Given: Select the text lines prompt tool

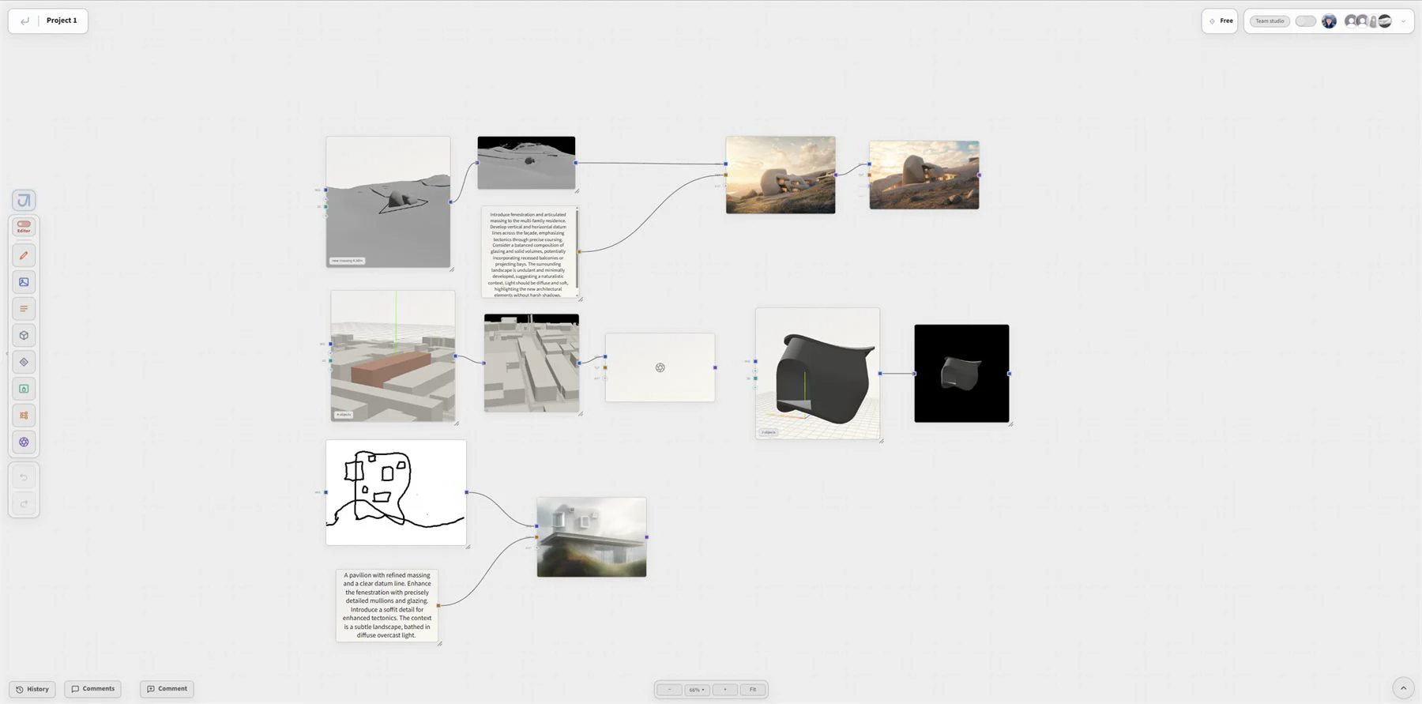Looking at the screenshot, I should tap(24, 309).
